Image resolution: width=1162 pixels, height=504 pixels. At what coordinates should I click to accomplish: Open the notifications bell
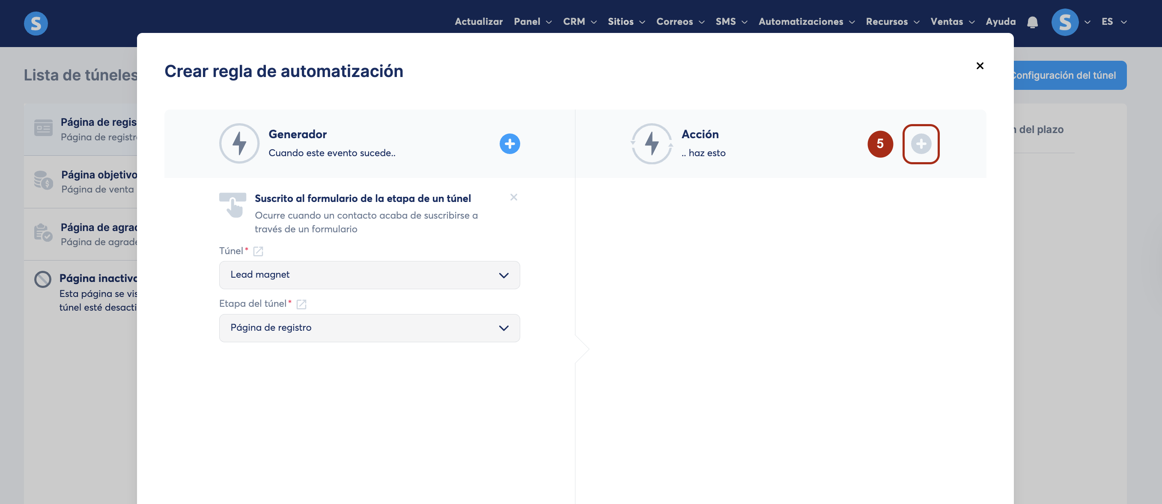pos(1032,22)
